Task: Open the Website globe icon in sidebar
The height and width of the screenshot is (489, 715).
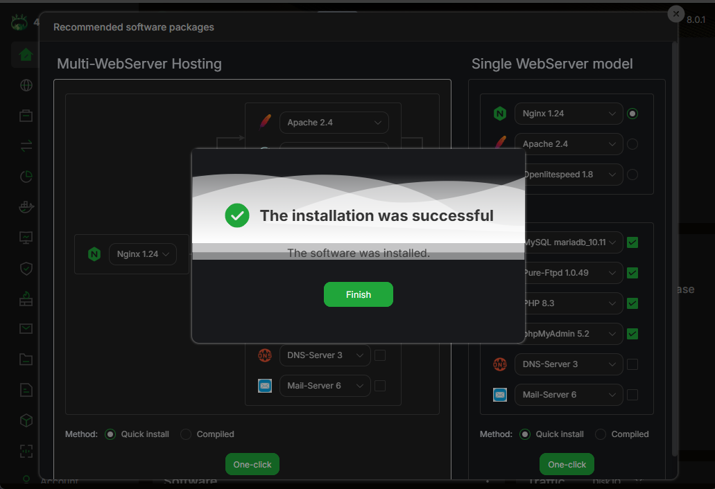Action: coord(26,85)
